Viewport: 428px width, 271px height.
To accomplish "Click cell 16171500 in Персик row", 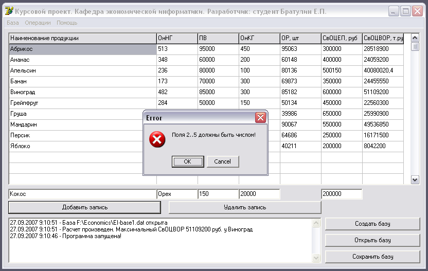I will click(383, 135).
